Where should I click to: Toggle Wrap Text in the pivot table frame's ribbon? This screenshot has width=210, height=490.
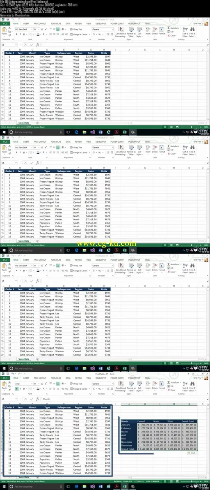click(76, 384)
